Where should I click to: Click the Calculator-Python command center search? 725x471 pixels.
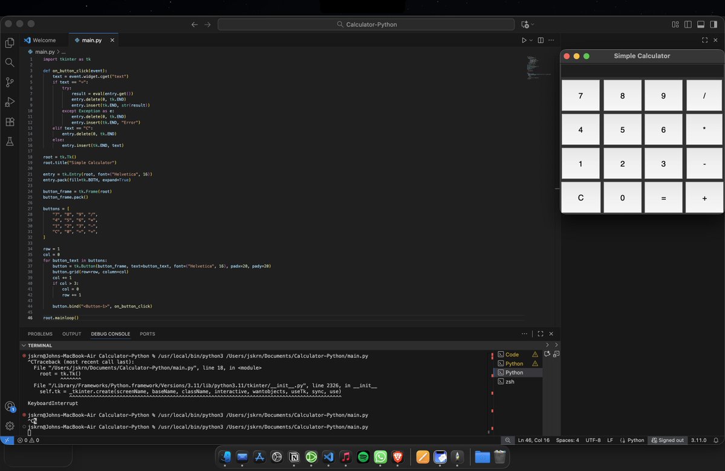pyautogui.click(x=366, y=25)
